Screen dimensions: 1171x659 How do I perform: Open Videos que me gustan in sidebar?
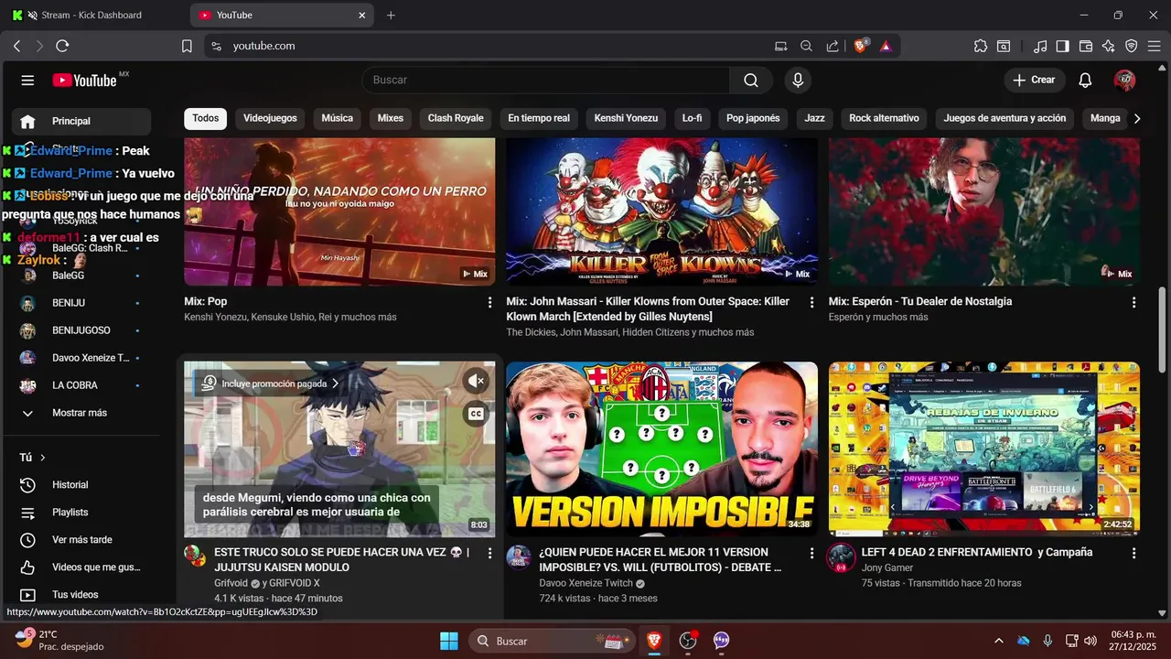(81, 567)
